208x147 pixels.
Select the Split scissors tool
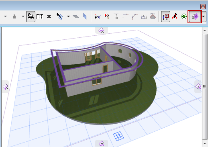[x=98, y=16]
